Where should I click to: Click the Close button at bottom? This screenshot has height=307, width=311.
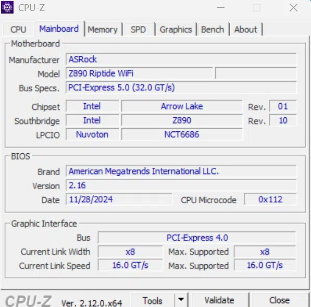click(x=279, y=300)
